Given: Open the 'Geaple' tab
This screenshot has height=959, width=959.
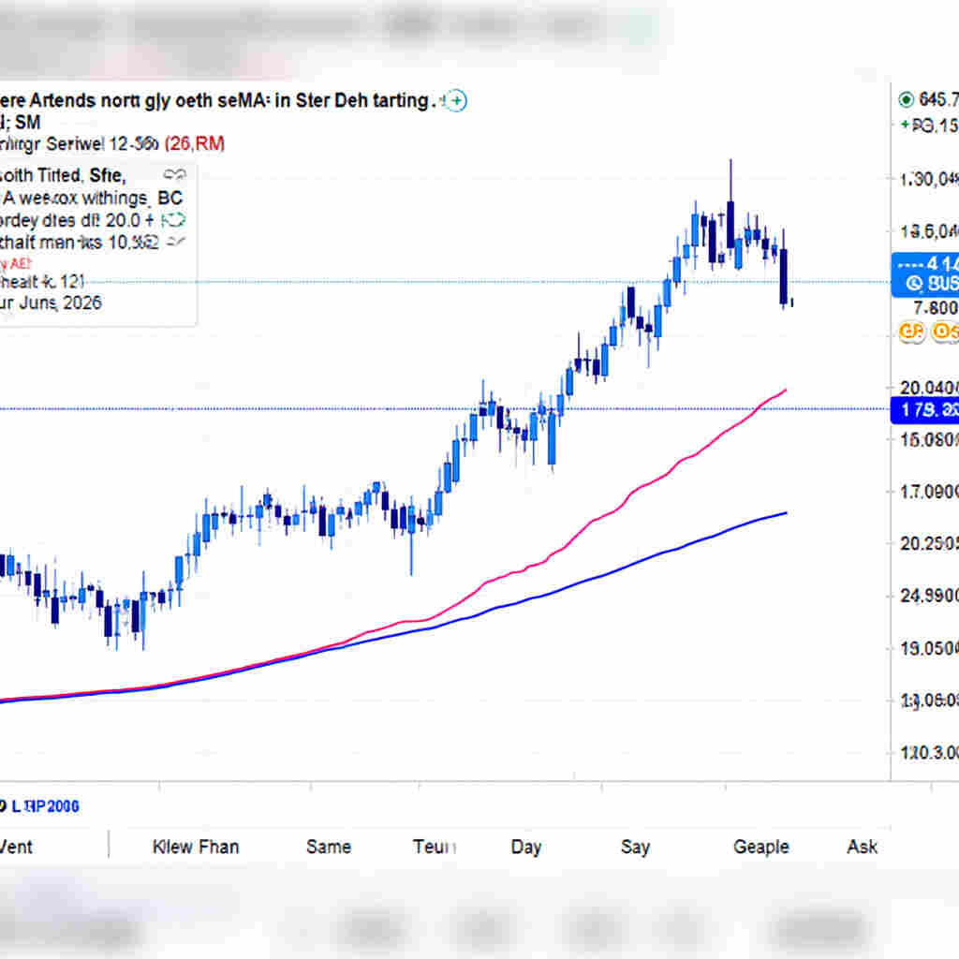Looking at the screenshot, I should click(760, 847).
